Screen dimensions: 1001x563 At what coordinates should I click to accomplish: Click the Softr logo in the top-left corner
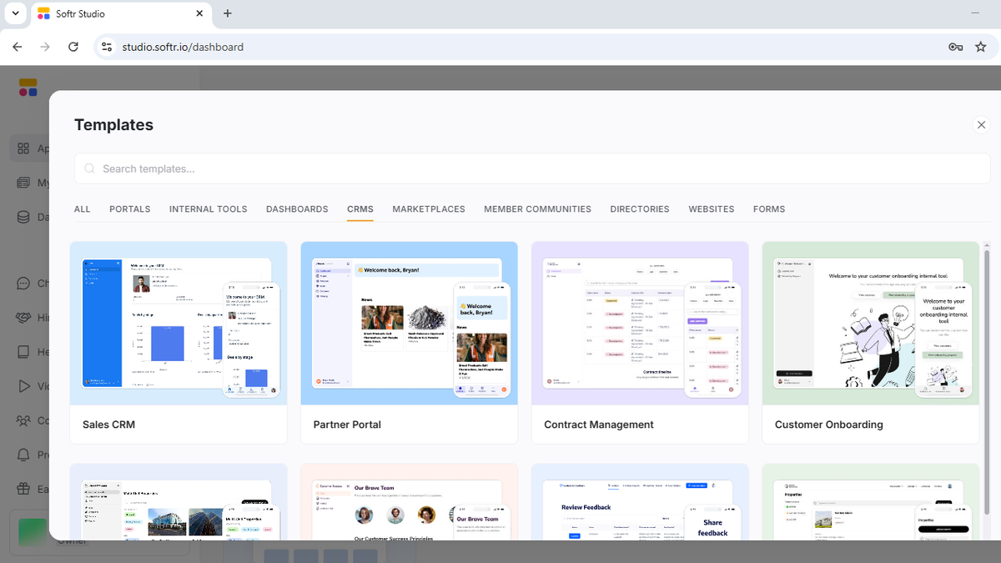point(27,87)
